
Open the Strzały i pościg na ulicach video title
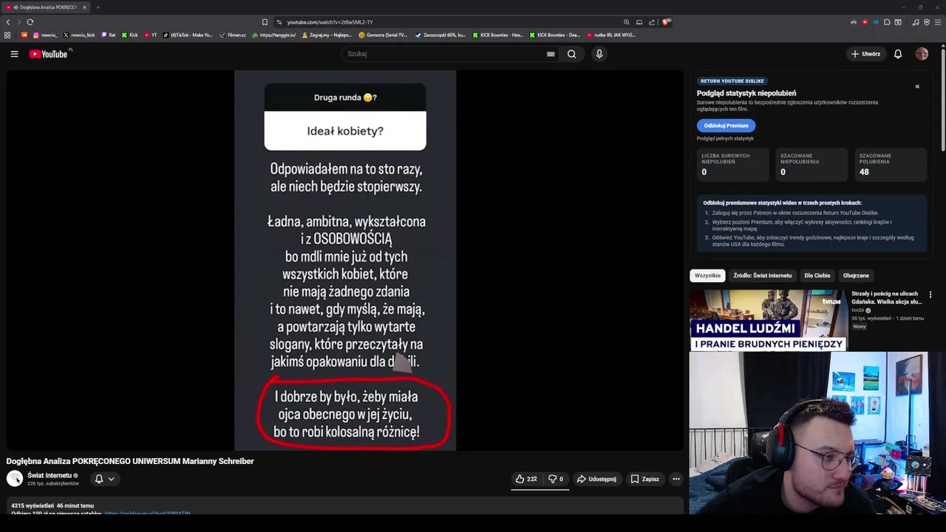[886, 298]
